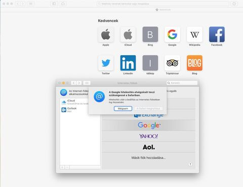Open the Twitter favorite tile

[106, 63]
